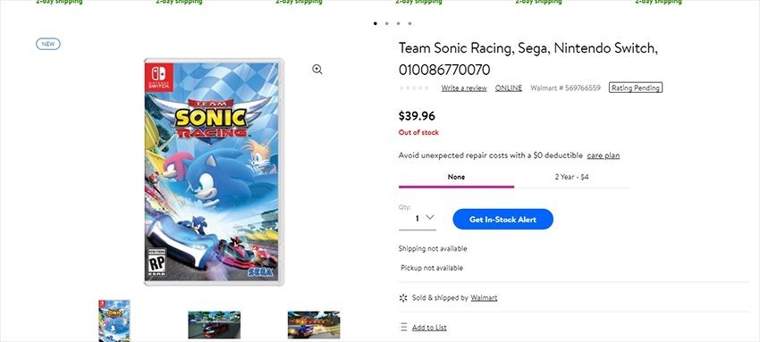Select the first carousel dot indicator
760x342 pixels.
tap(376, 23)
